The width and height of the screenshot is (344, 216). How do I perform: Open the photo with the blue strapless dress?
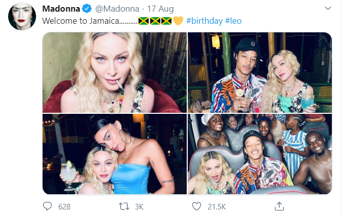pyautogui.click(x=115, y=154)
